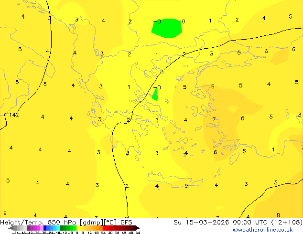The height and width of the screenshot is (234, 303).
Task: Click the GFS model label
Action: [x=126, y=223]
